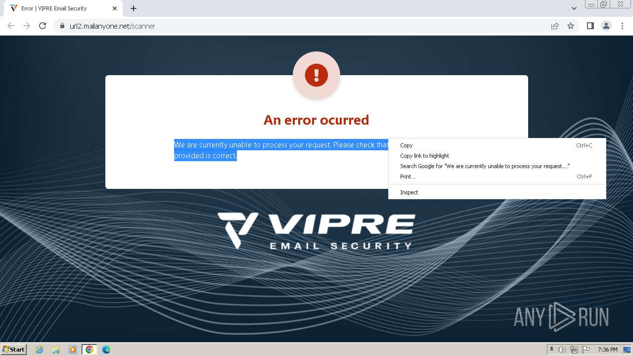Select Search Google for the selected text
The width and height of the screenshot is (633, 356).
pos(497,166)
